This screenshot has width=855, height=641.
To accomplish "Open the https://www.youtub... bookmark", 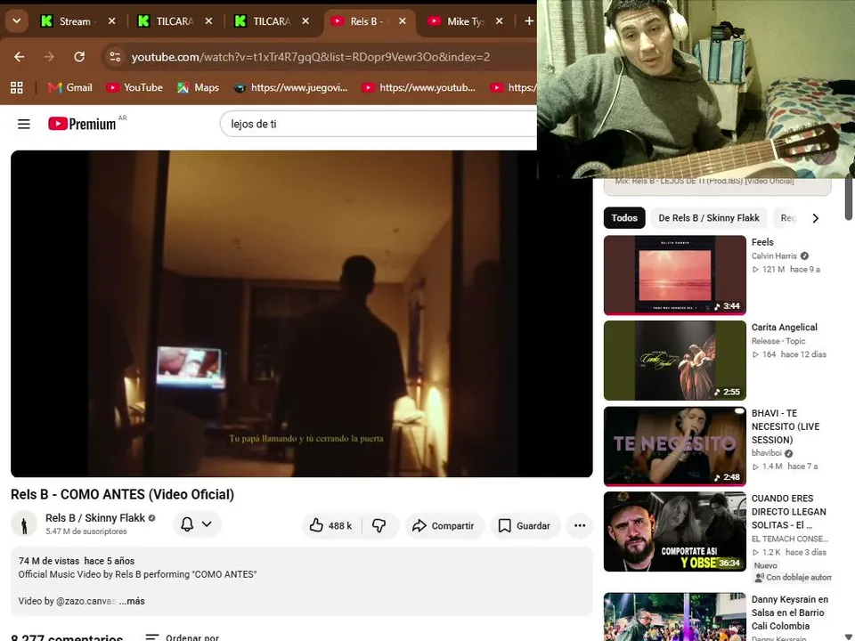I will point(419,87).
